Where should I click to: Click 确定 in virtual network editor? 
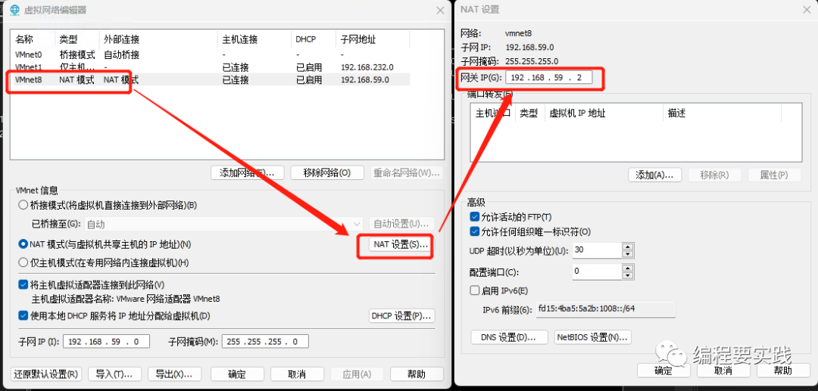(237, 374)
